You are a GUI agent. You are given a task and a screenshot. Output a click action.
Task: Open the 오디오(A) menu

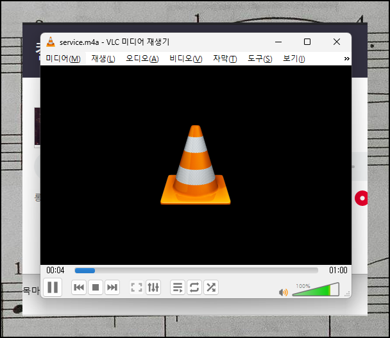[142, 59]
